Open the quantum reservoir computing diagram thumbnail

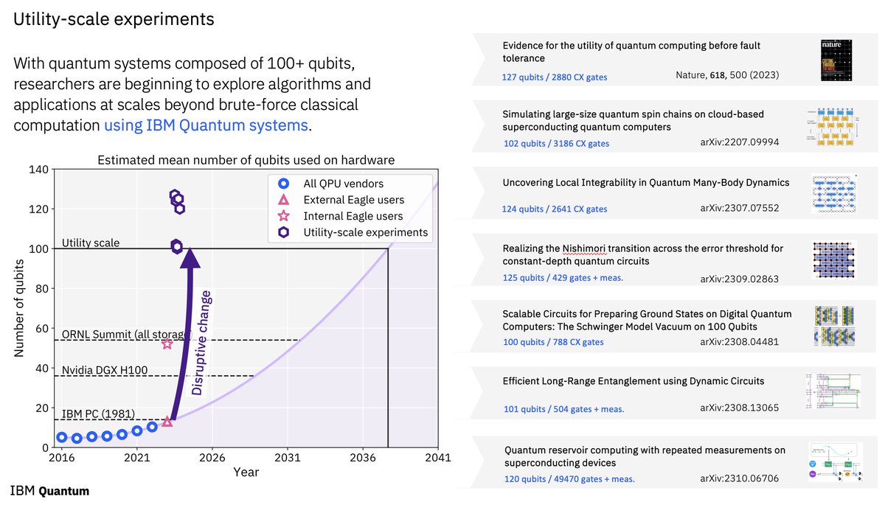[x=834, y=461]
